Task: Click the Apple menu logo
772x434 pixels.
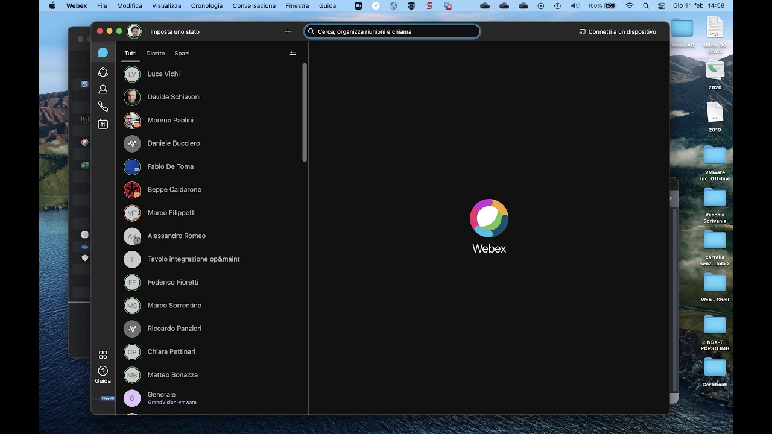Action: 52,5
